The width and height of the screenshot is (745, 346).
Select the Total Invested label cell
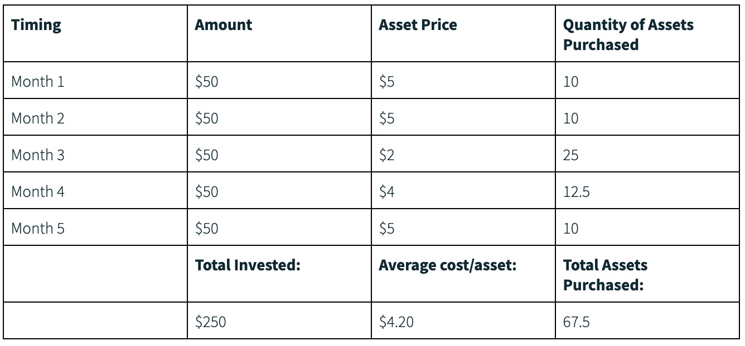pyautogui.click(x=248, y=265)
